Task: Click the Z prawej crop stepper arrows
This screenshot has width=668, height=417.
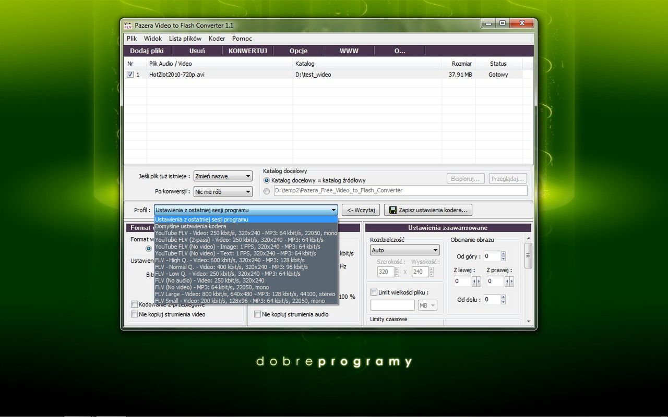Action: 509,281
